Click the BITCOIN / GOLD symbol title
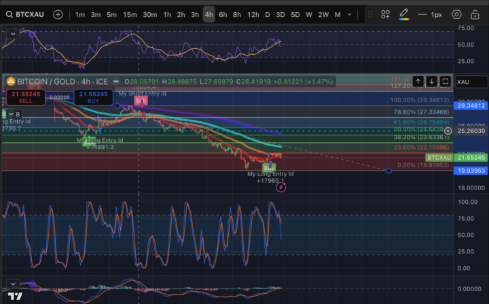Image resolution: width=489 pixels, height=304 pixels. point(62,81)
